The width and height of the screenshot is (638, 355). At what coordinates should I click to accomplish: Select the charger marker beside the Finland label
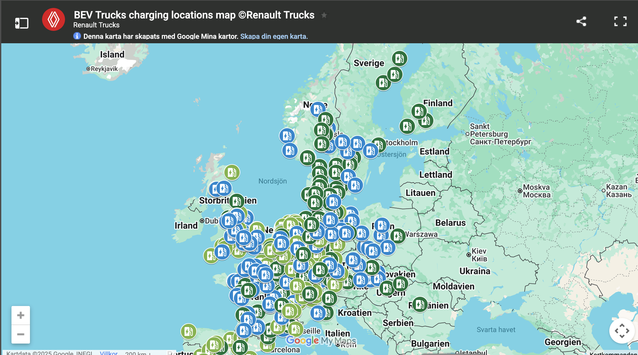[x=419, y=111]
